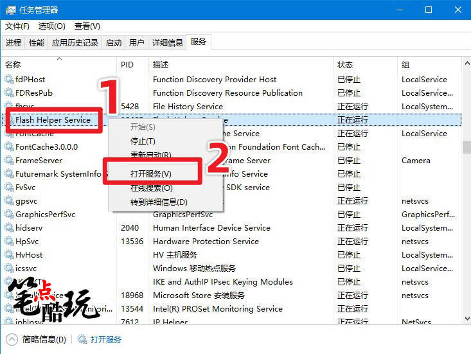Screen dimensions: 471x354
Task: Click scrollbar up arrow in services list
Action: click(467, 64)
